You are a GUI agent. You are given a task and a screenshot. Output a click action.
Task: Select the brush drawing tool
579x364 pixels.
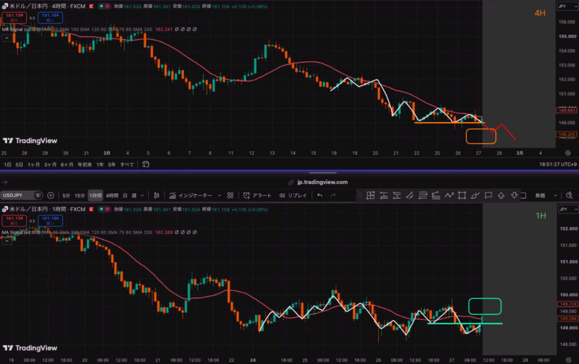(x=475, y=195)
